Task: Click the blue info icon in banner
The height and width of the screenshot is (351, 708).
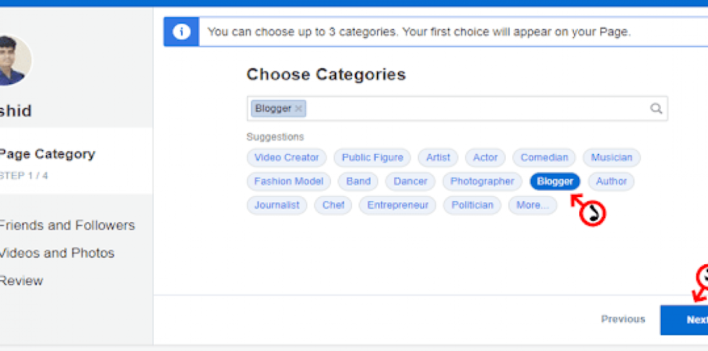Action: click(181, 32)
